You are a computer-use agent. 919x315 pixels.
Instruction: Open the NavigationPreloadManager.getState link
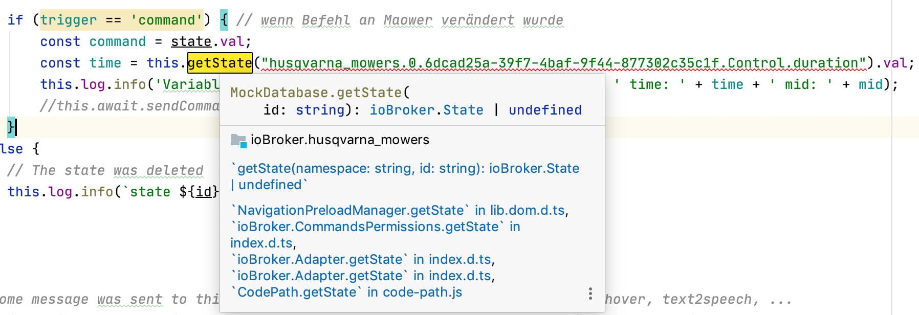[351, 210]
